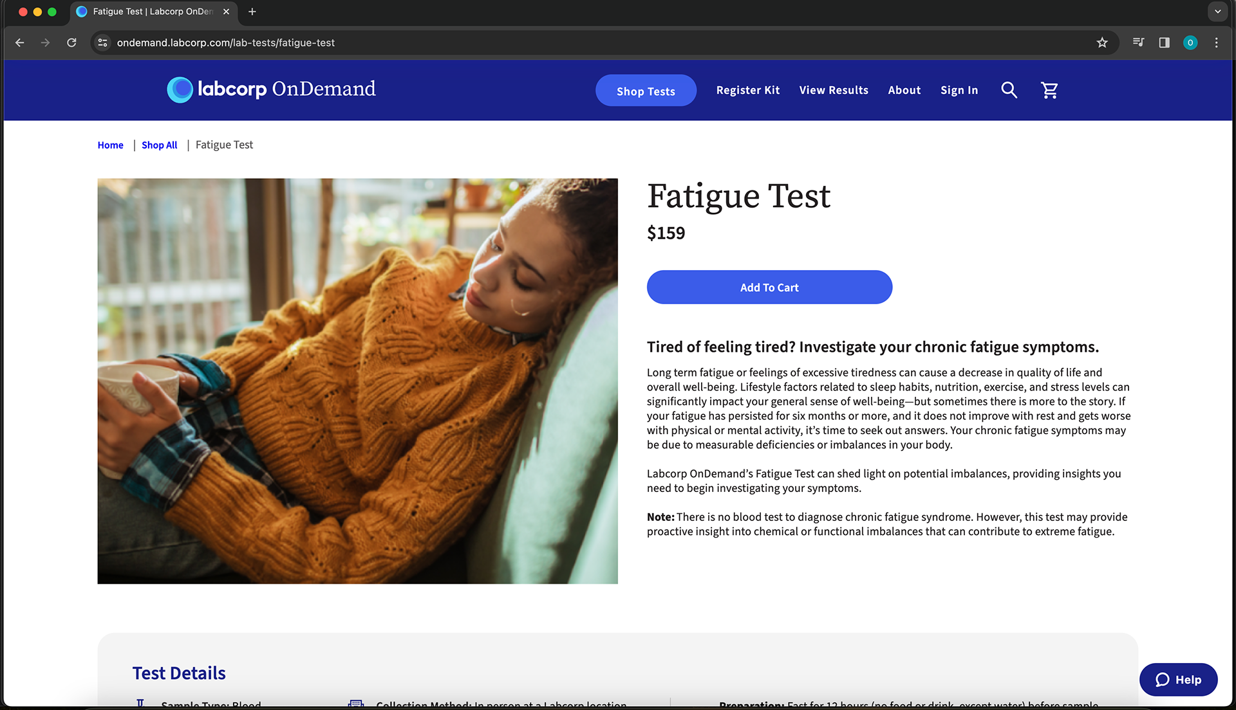This screenshot has width=1236, height=710.
Task: Open the site search magnifier icon
Action: tap(1009, 90)
